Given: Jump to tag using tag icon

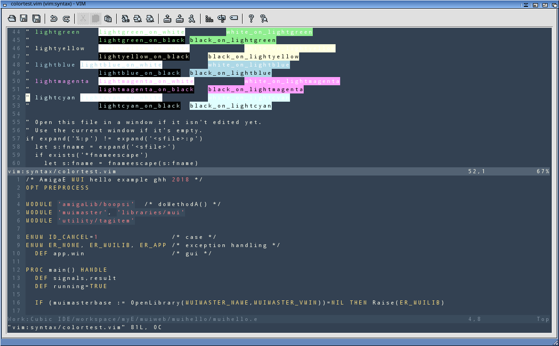Looking at the screenshot, I should click(x=234, y=19).
